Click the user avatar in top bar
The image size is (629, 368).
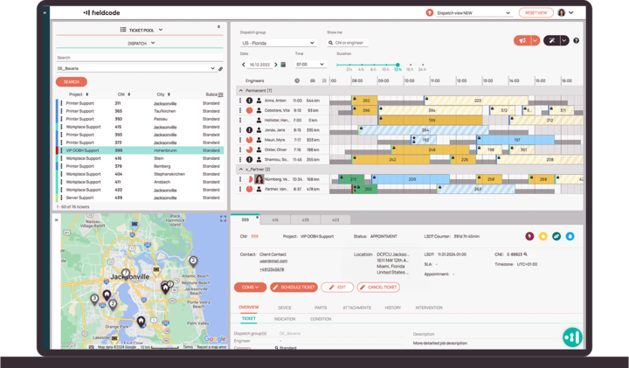point(562,13)
